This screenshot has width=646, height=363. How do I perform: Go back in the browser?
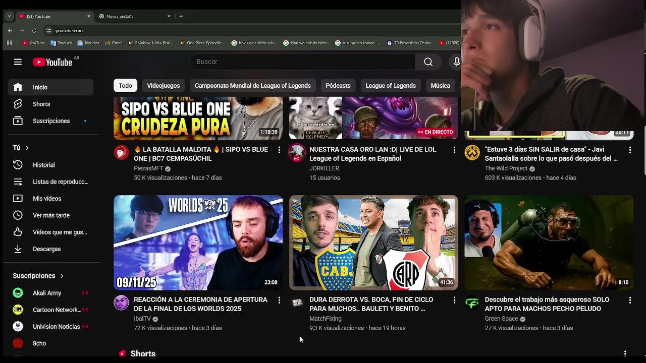10,31
